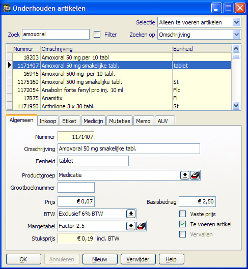The height and width of the screenshot is (269, 248).
Task: Open the Selectie combo box
Action: (199, 22)
